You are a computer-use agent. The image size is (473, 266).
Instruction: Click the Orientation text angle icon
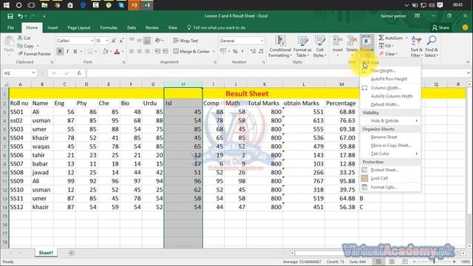pos(158,41)
